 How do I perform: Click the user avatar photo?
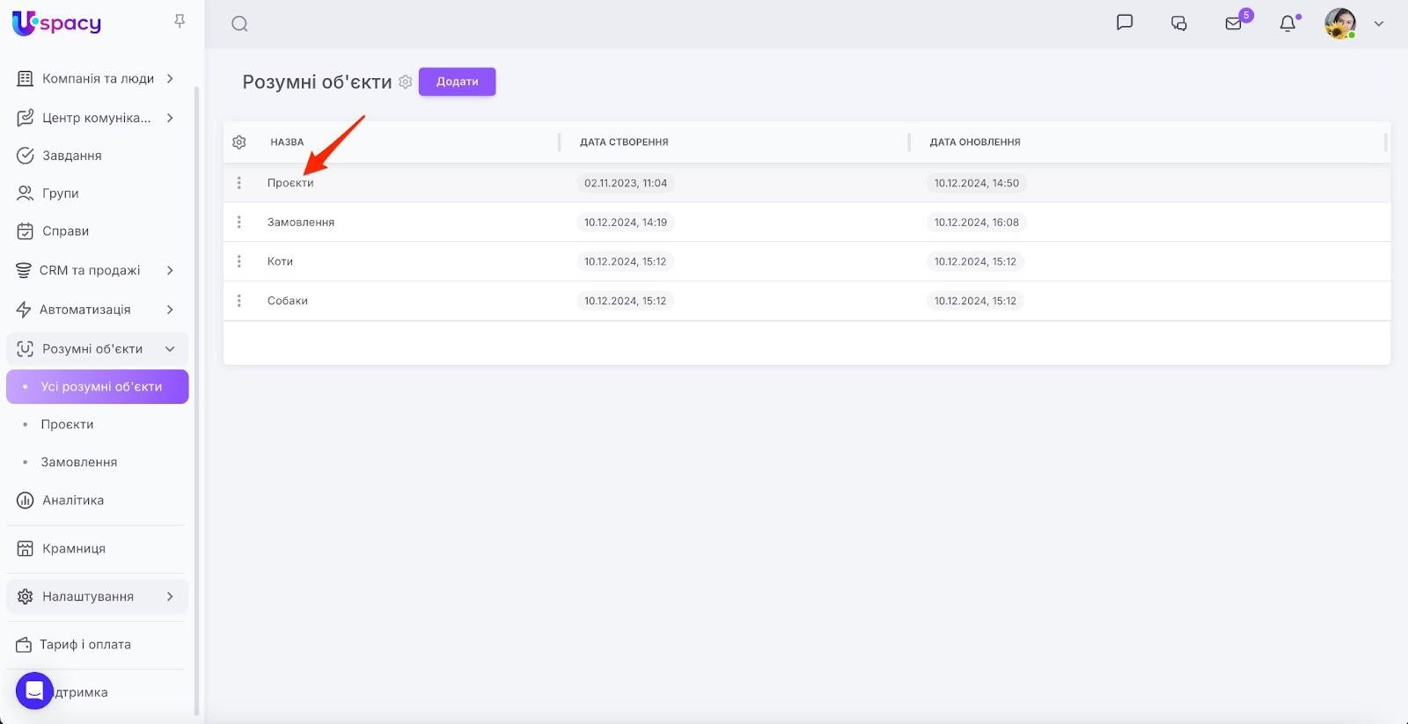click(x=1339, y=24)
